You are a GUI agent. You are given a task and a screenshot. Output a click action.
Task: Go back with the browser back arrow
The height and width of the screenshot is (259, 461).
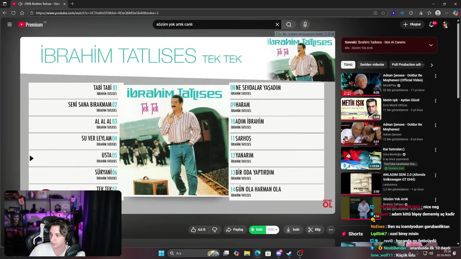5,13
